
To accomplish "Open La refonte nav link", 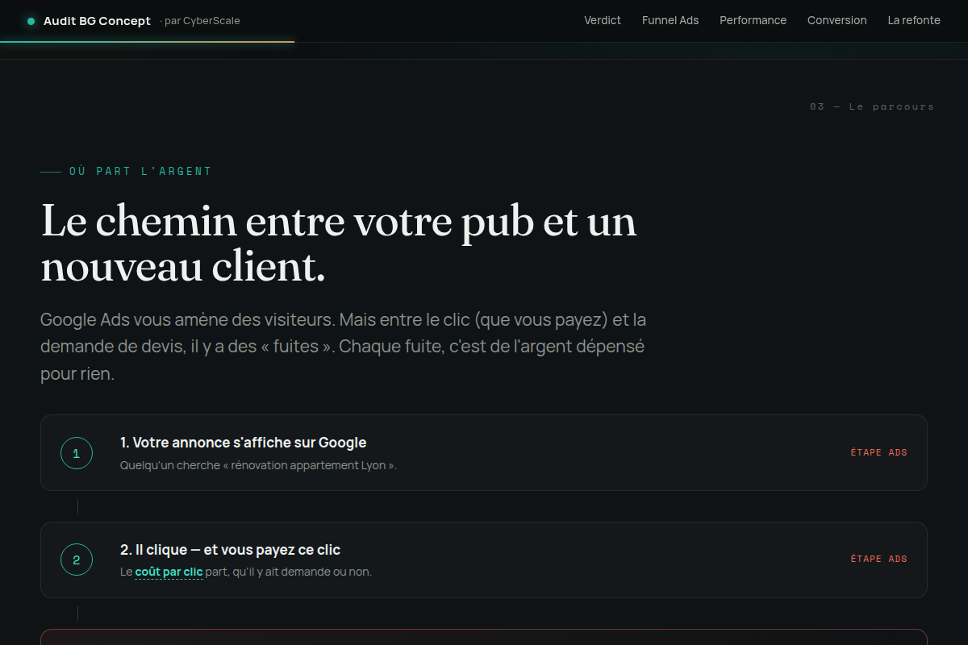I will (x=914, y=20).
